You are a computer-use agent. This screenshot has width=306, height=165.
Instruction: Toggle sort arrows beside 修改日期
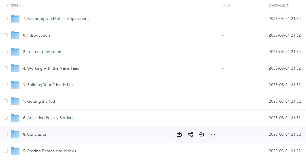click(x=288, y=6)
